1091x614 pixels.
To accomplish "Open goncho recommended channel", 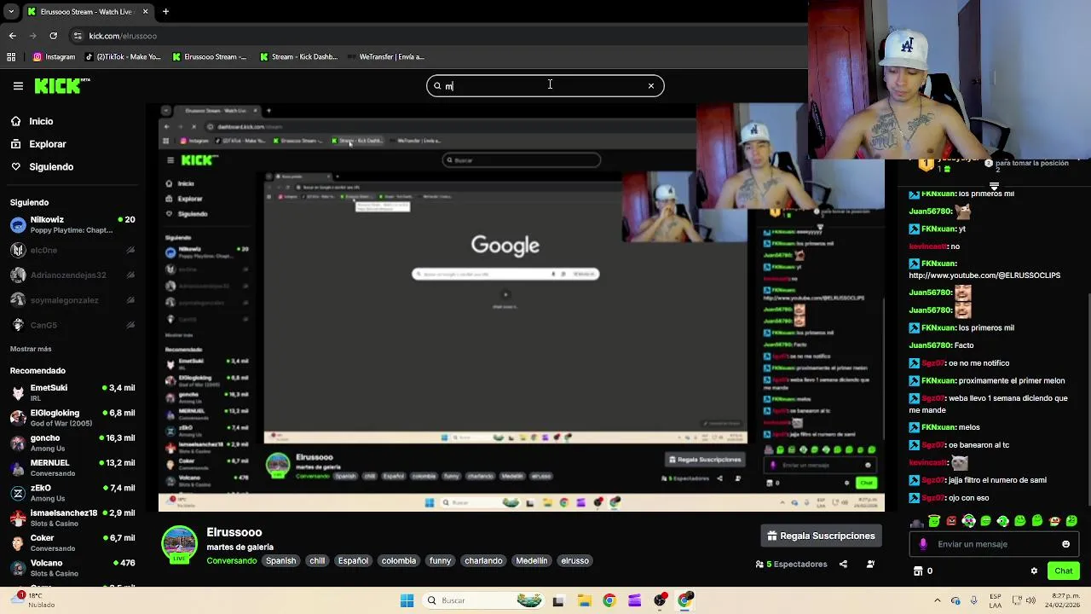I will point(72,442).
